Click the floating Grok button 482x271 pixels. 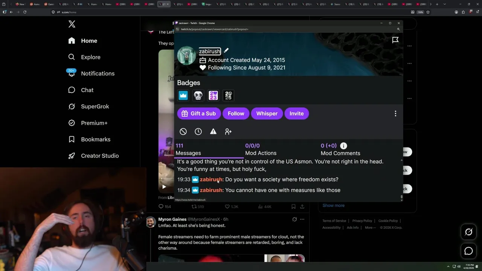468,232
